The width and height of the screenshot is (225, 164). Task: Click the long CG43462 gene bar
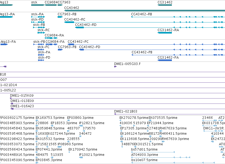click(145, 11)
